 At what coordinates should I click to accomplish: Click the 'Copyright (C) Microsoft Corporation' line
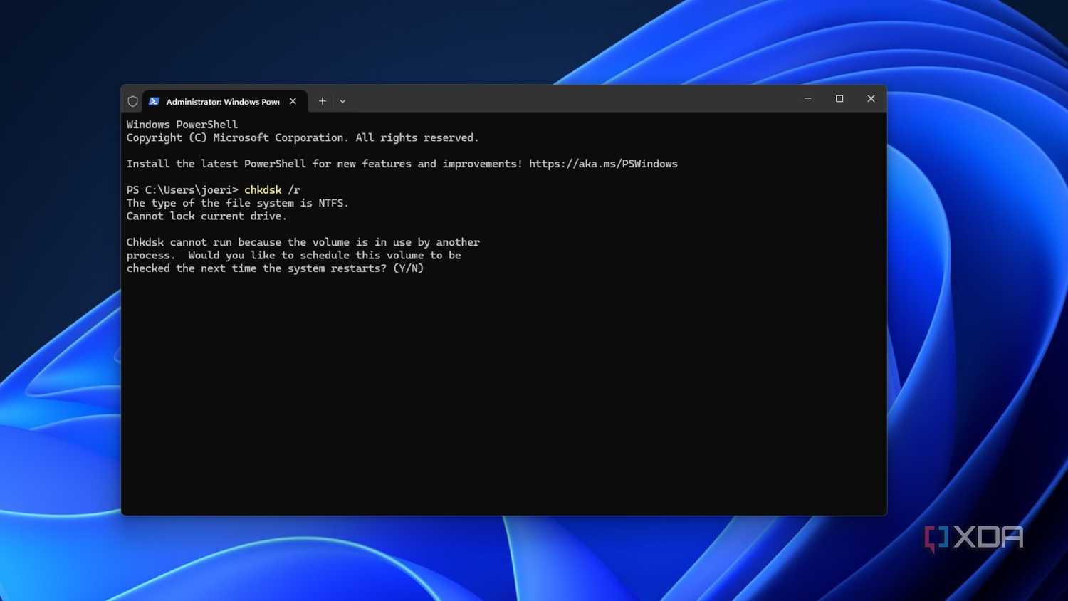click(303, 137)
